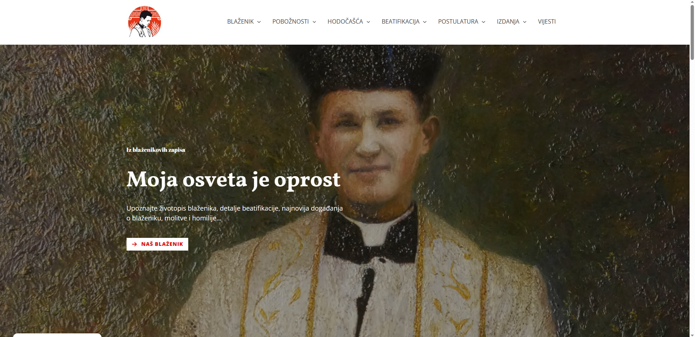Open the POBOŽNOSTI menu item
Viewport: 695px width, 337px height.
(x=291, y=22)
